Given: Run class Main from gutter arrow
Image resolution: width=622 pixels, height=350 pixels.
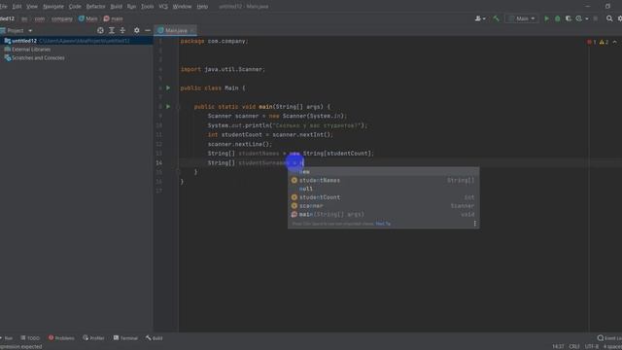Looking at the screenshot, I should (x=168, y=87).
